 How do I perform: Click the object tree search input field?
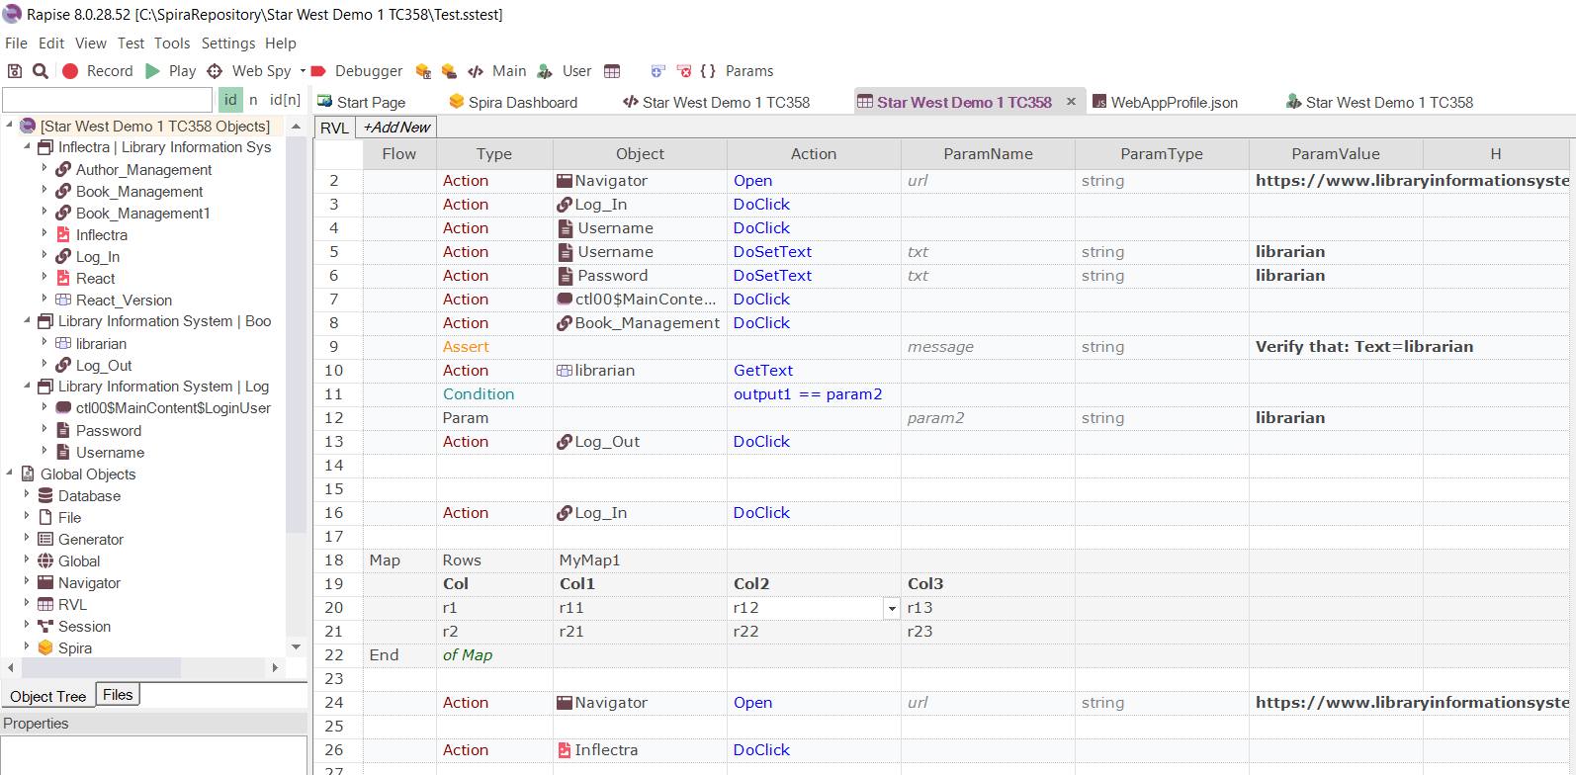point(107,100)
